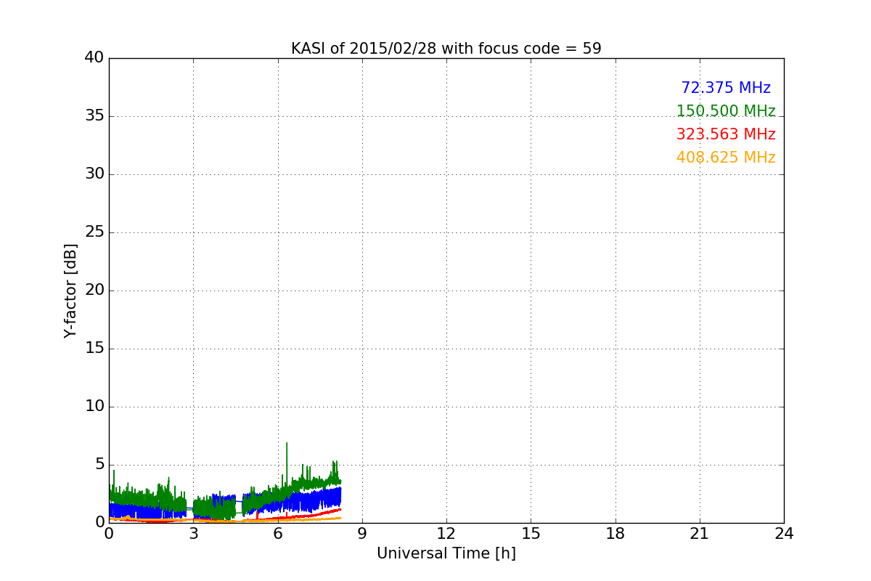This screenshot has height=581, width=871.
Task: Select the 72.375 MHz legend label
Action: 726,88
